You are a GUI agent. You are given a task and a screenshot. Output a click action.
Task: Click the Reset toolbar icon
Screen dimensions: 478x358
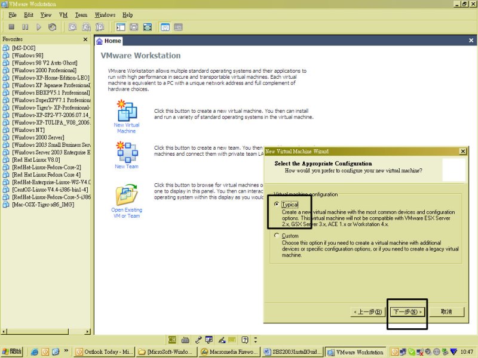click(52, 27)
